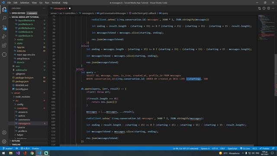
Task: Open the File menu
Action: point(9,3)
